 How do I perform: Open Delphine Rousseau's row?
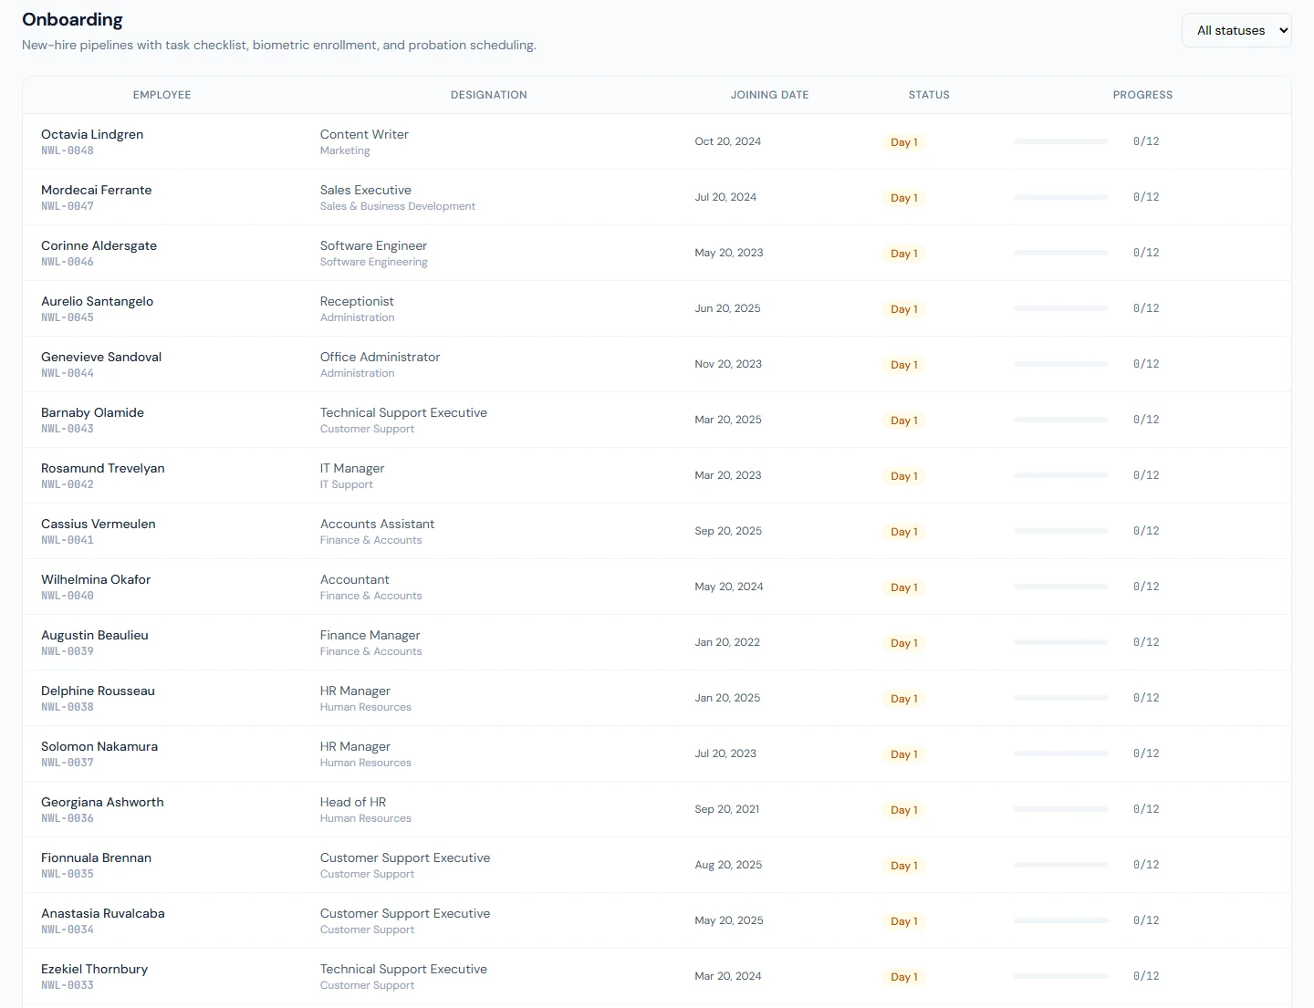(x=657, y=698)
